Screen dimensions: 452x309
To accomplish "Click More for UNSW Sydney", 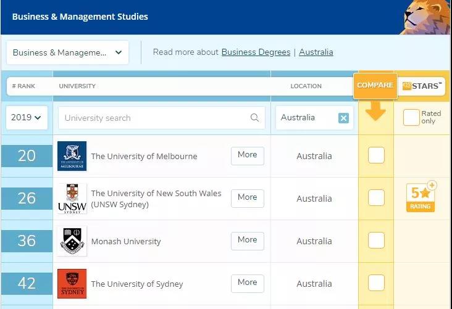I will [x=248, y=199].
